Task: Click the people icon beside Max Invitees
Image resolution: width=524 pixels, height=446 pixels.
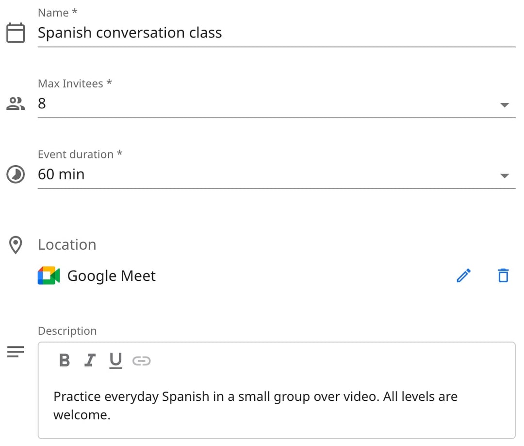Action: coord(16,103)
